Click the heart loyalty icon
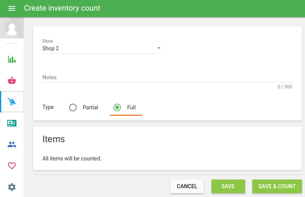This screenshot has width=305, height=197. [12, 166]
